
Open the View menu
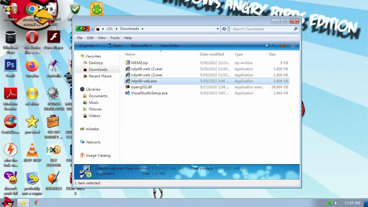pos(102,38)
